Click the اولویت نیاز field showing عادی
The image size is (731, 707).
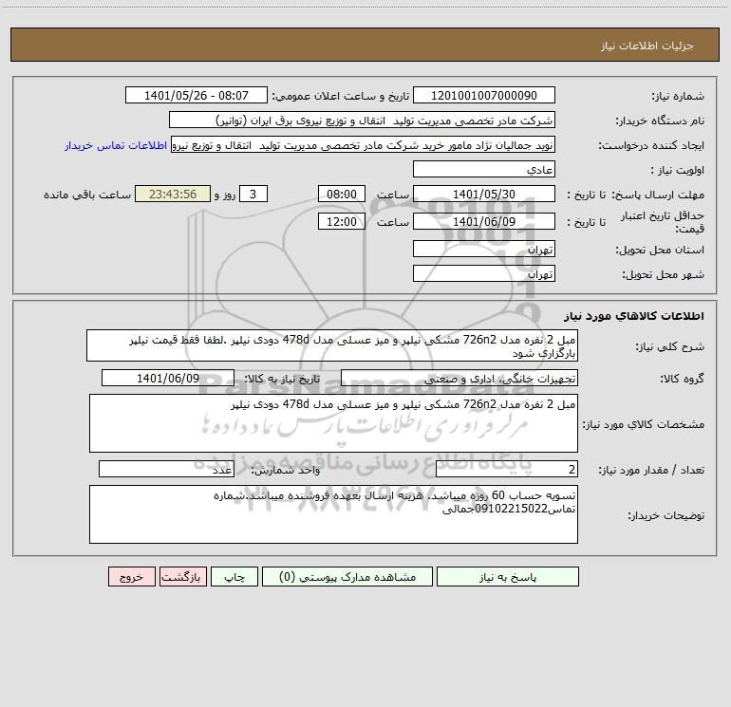click(x=484, y=169)
